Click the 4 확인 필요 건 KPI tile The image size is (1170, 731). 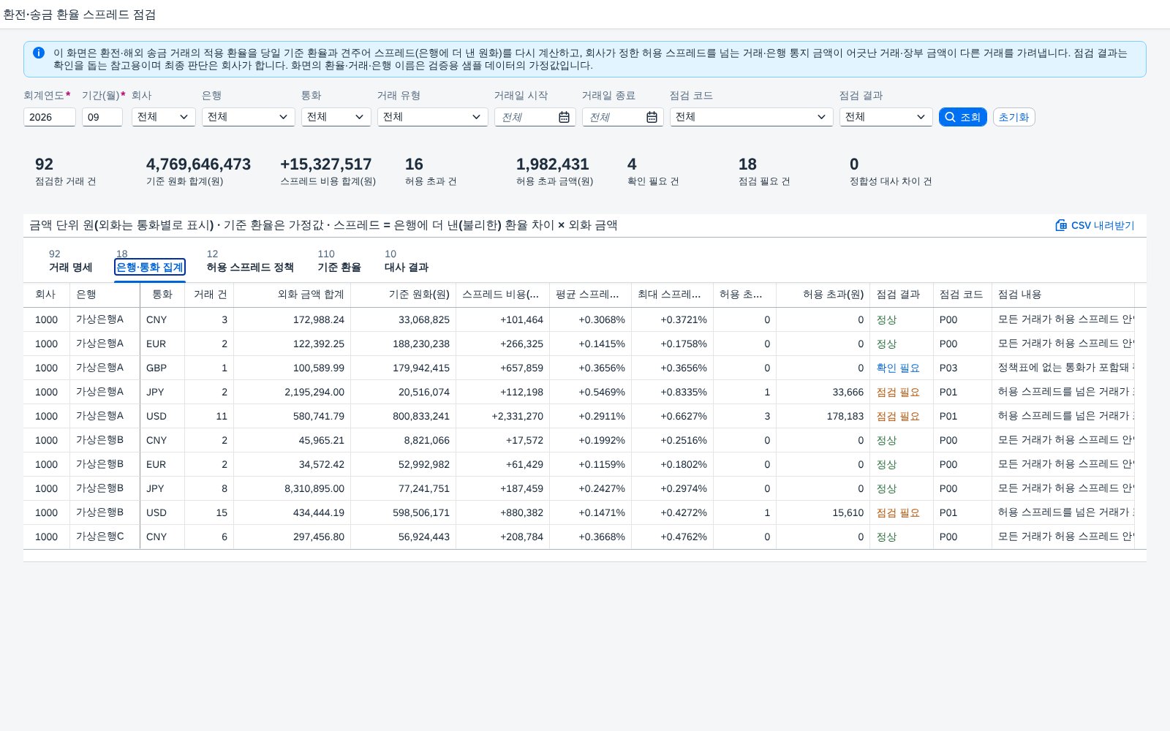click(x=653, y=172)
